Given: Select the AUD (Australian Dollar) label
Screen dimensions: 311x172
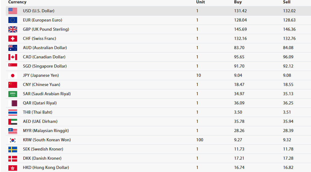Looking at the screenshot, I should click(x=45, y=48).
